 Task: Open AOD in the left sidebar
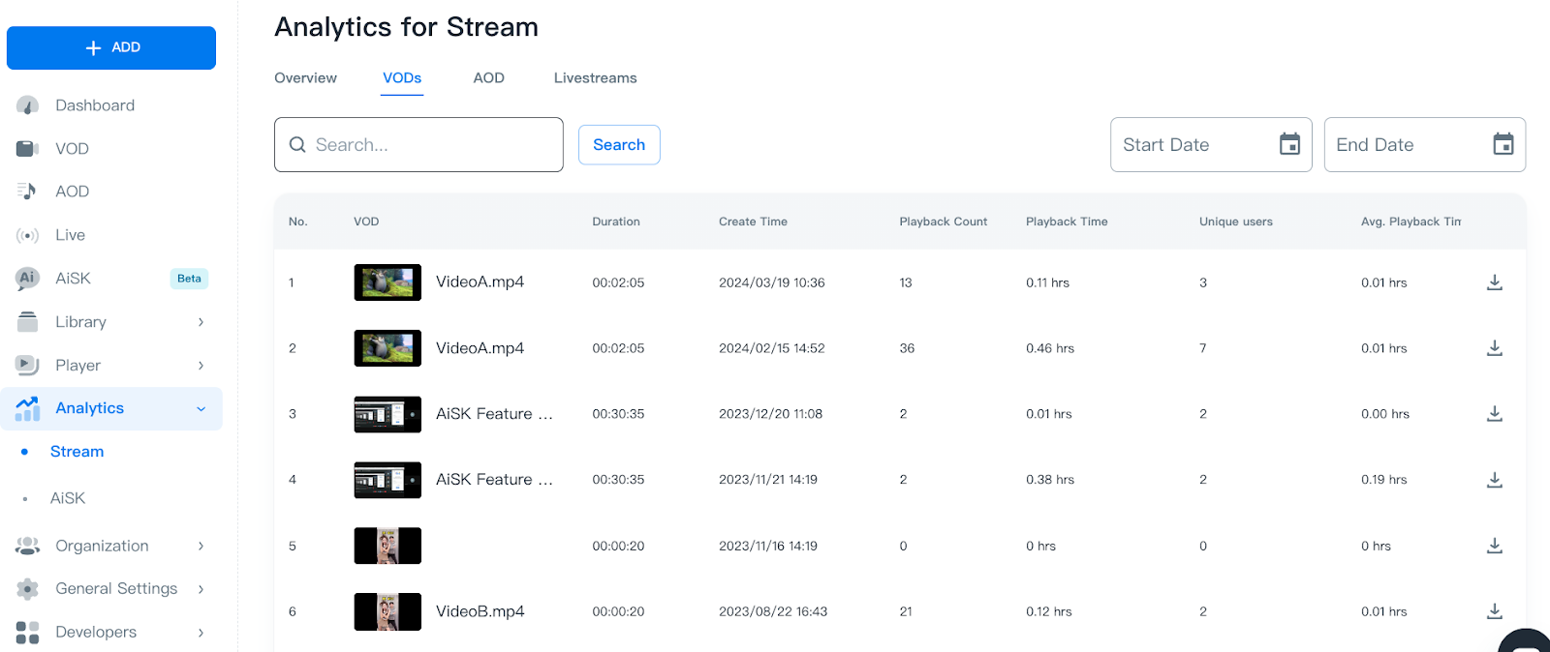72,192
